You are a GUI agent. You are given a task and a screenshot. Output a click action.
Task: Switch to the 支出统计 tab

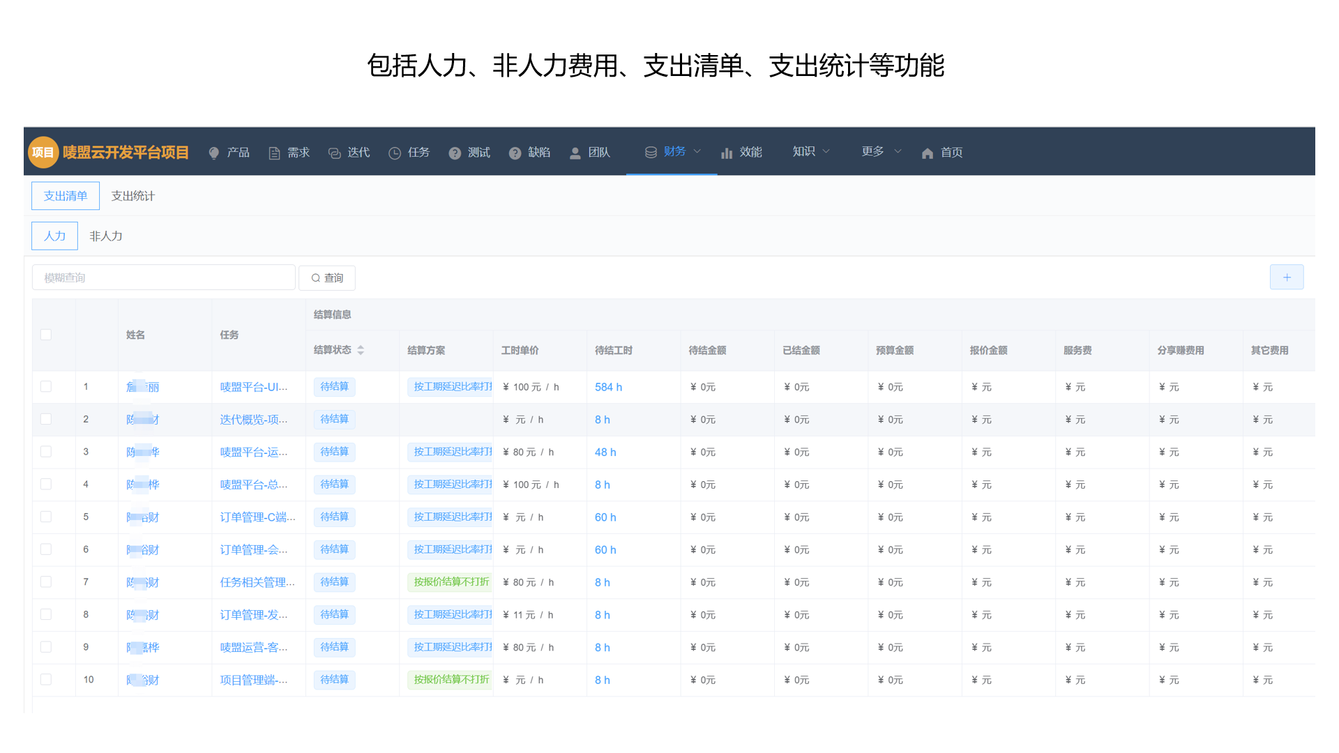pos(133,196)
